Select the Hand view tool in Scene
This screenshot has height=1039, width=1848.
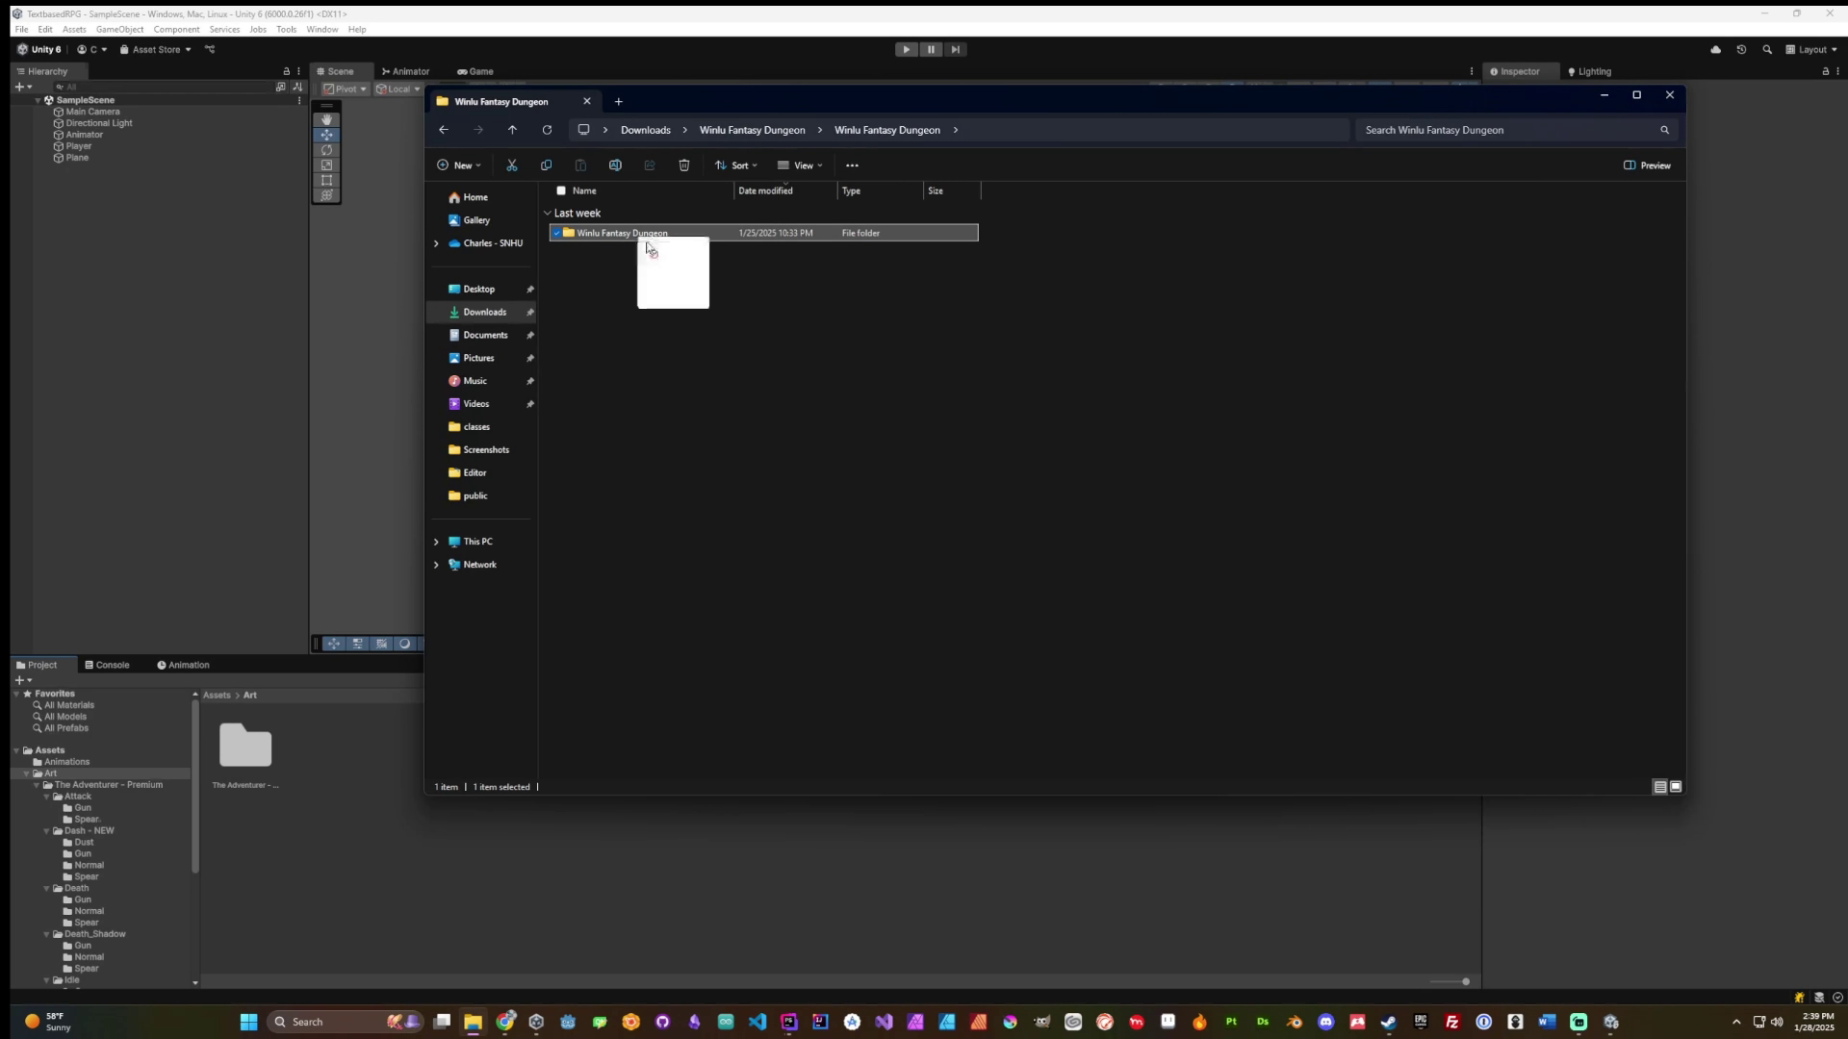[326, 119]
